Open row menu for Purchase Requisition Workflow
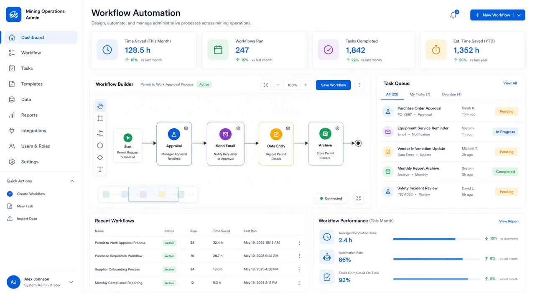This screenshot has width=535, height=301. [299, 256]
